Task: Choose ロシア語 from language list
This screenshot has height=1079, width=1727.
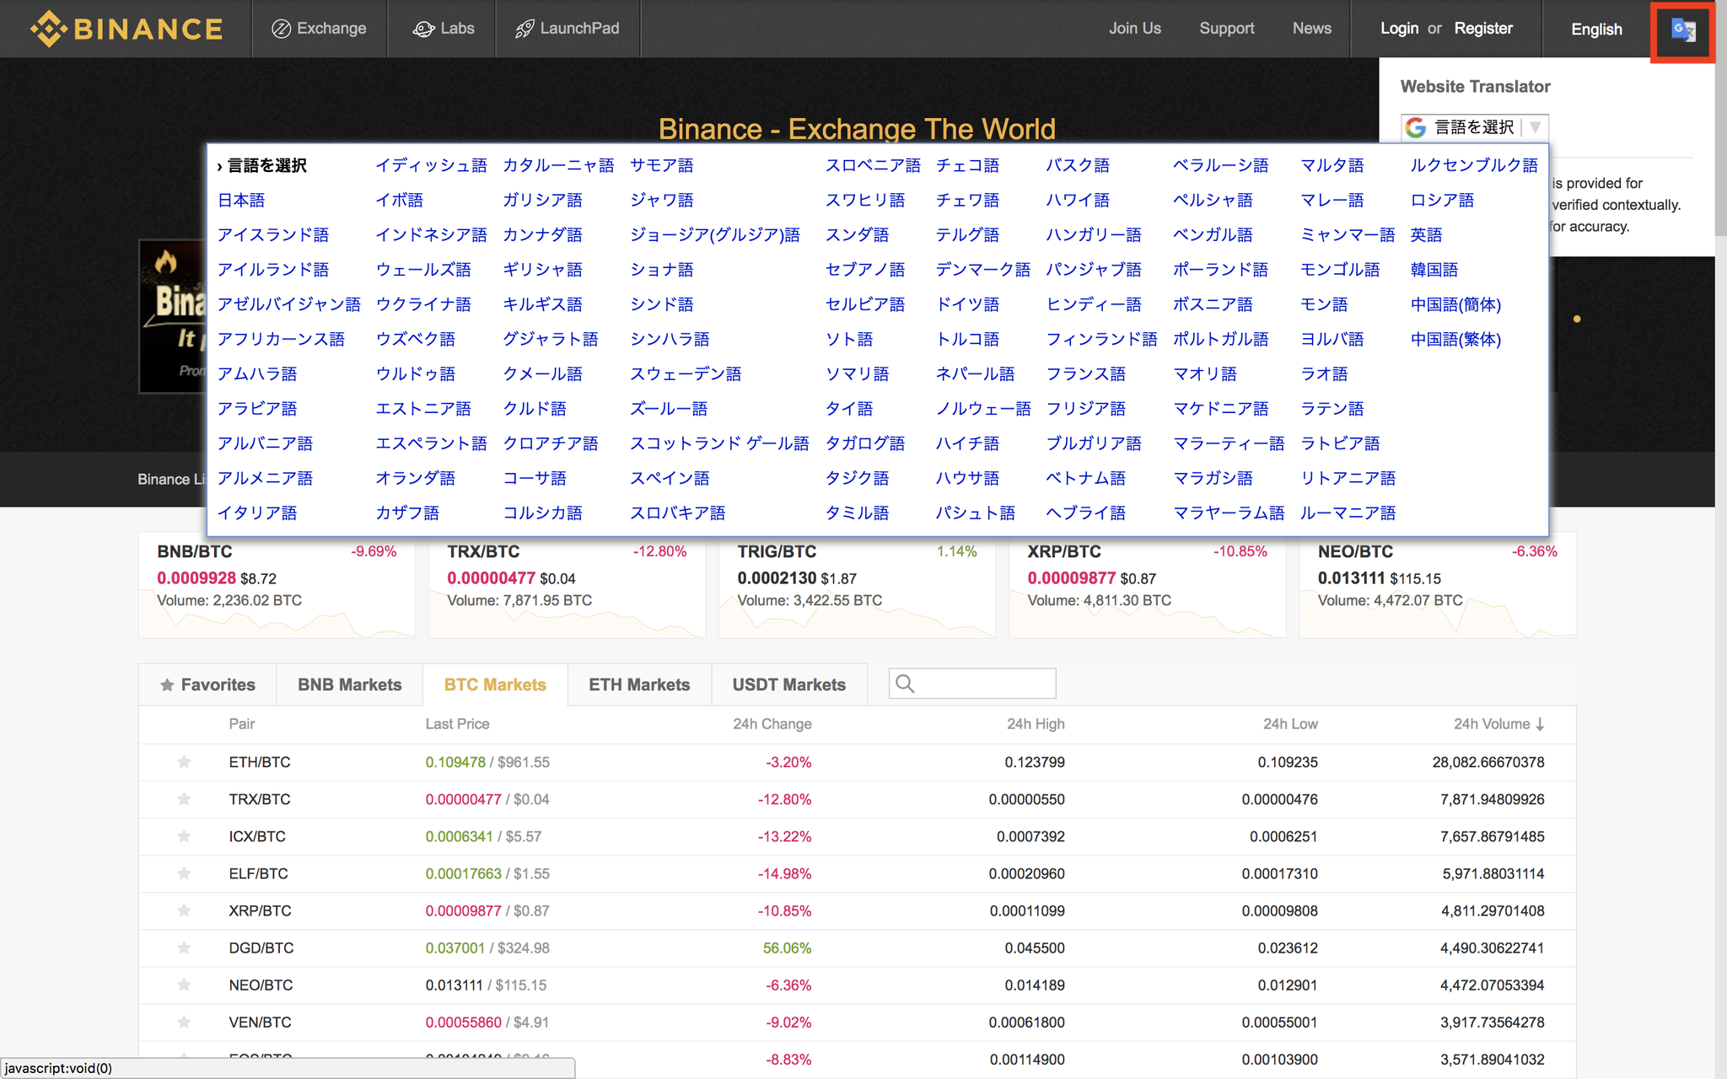Action: pos(1442,200)
